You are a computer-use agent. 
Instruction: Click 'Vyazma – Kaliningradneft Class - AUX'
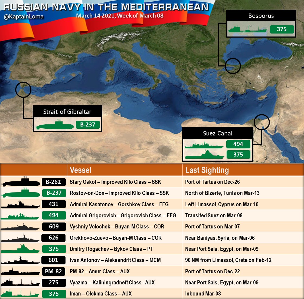click(x=112, y=283)
